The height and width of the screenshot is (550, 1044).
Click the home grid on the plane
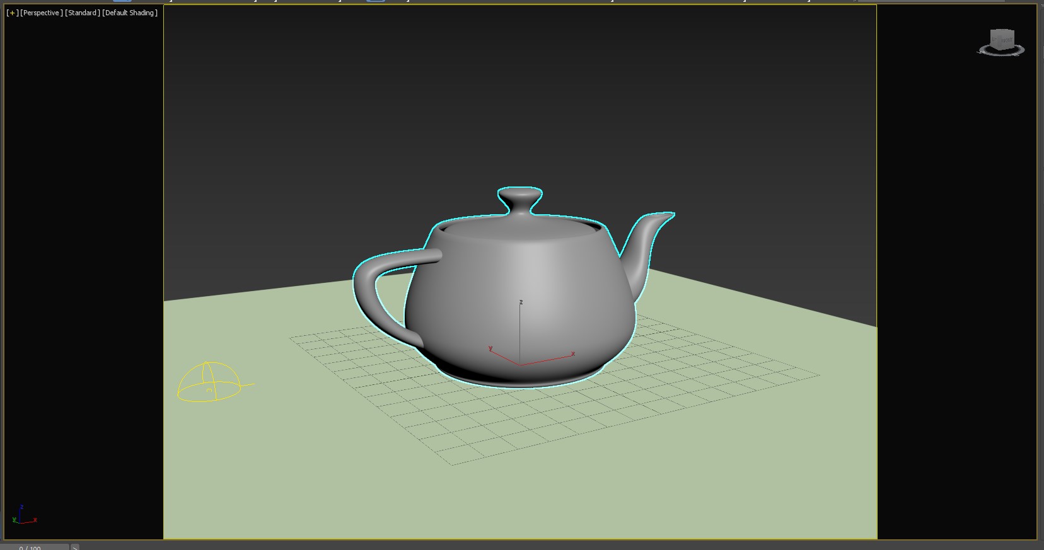725,378
